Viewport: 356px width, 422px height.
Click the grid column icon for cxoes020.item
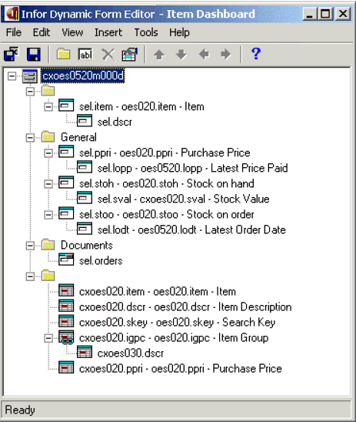tap(66, 290)
